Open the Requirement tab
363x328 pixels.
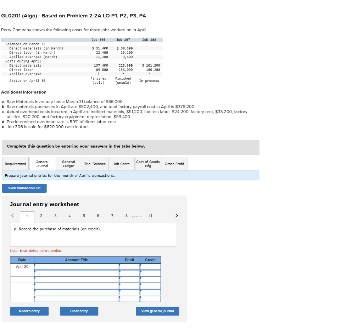coord(16,164)
